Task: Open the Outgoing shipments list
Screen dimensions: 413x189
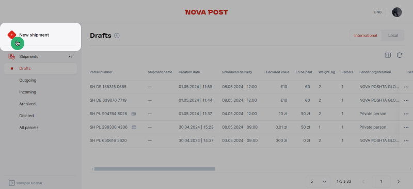Action: click(28, 80)
